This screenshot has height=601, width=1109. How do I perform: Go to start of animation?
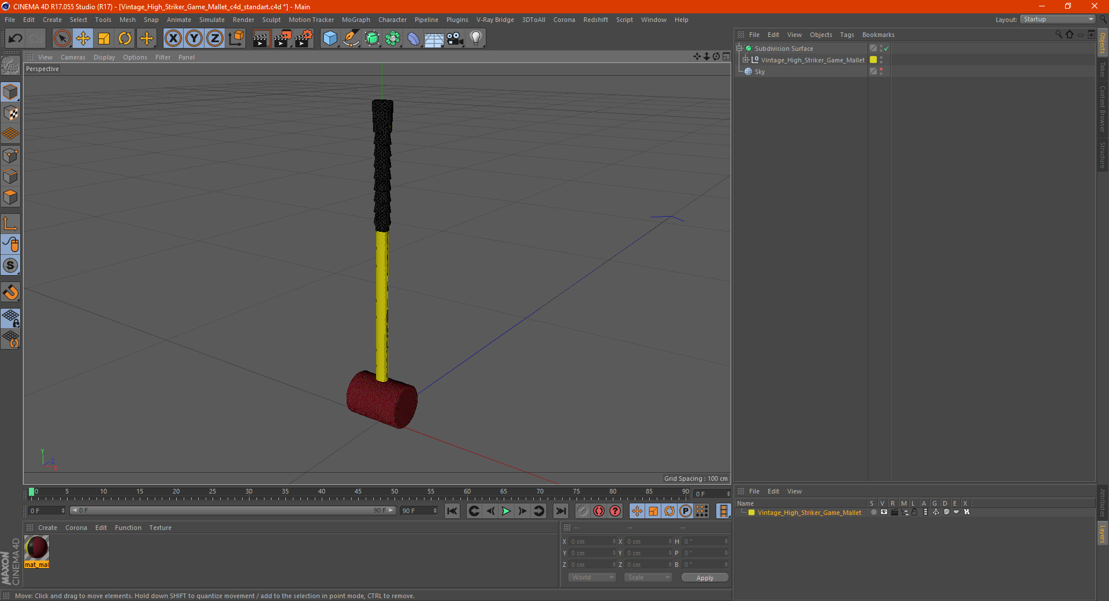click(452, 511)
